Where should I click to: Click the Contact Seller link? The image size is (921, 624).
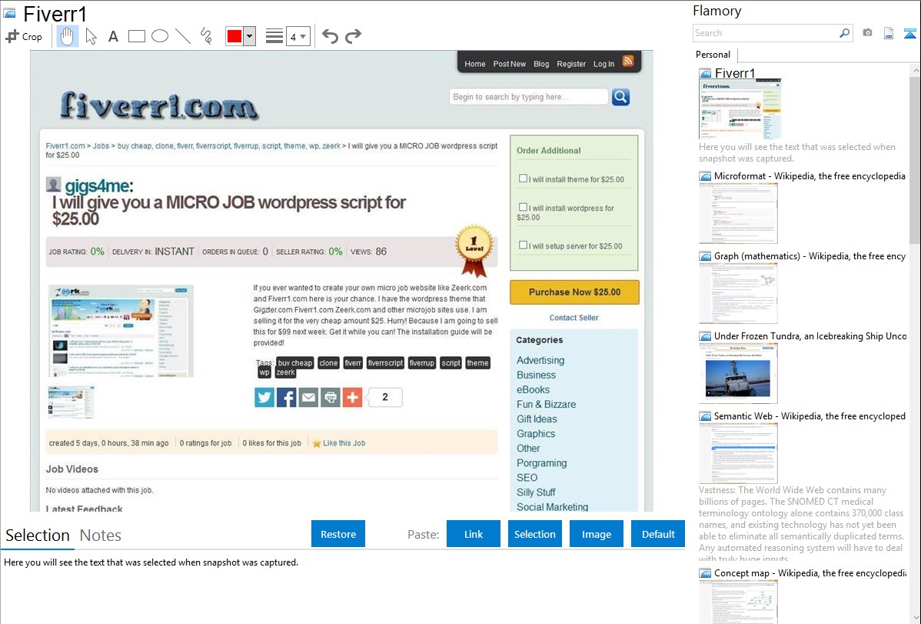click(574, 318)
